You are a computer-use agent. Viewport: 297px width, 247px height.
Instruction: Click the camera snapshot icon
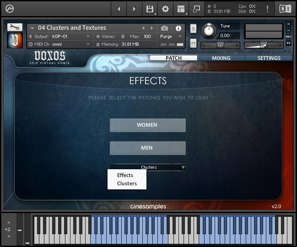pos(164,28)
